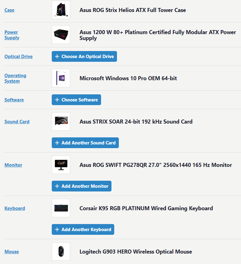Open Asus 1200 W 80+ Platinum Power Supply name
This screenshot has width=241, height=264.
coord(158,35)
